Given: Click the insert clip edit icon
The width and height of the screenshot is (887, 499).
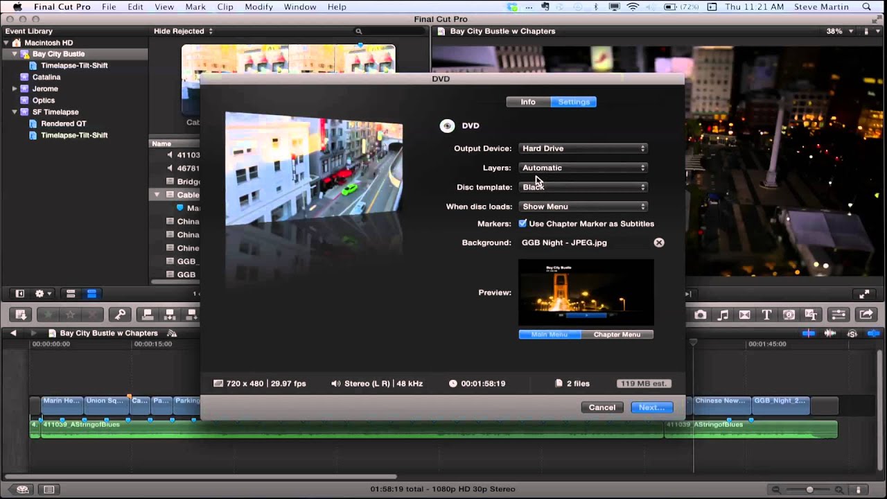Looking at the screenshot, I should (170, 315).
